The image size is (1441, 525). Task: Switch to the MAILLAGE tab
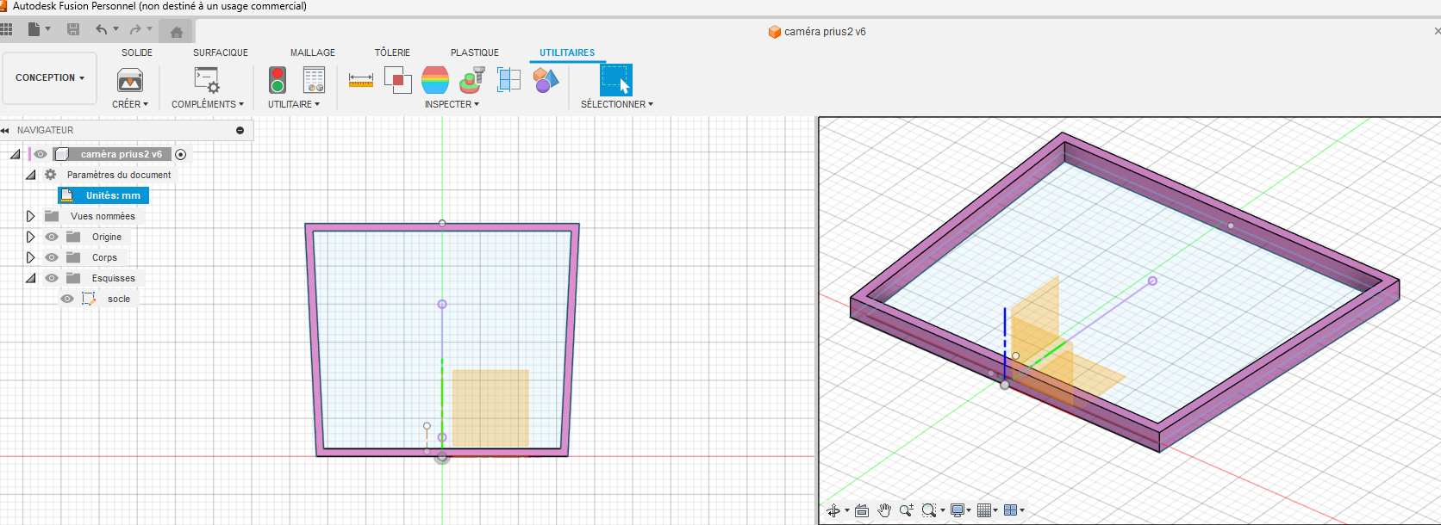tap(313, 52)
